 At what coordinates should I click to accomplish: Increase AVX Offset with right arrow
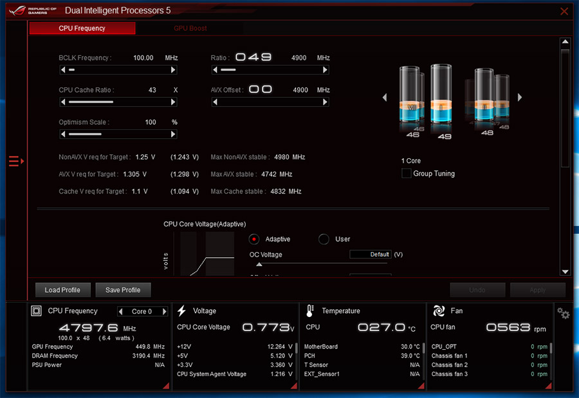point(325,102)
